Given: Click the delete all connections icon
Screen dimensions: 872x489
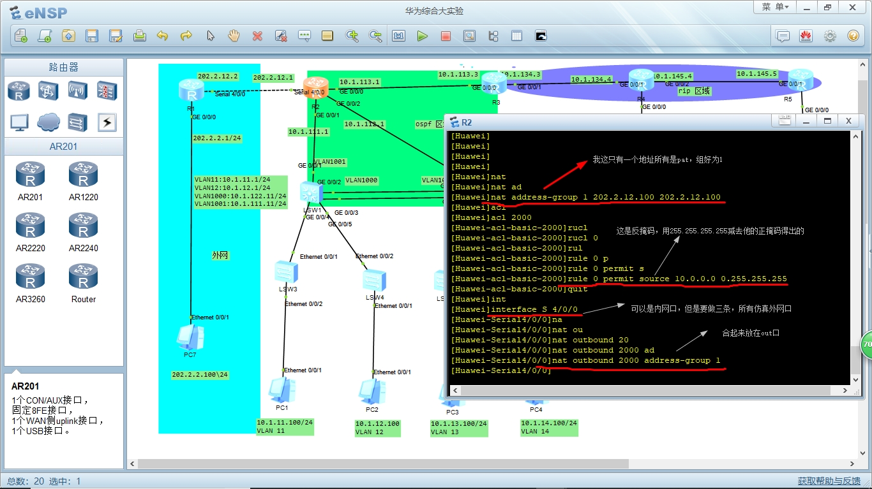Looking at the screenshot, I should pos(281,36).
